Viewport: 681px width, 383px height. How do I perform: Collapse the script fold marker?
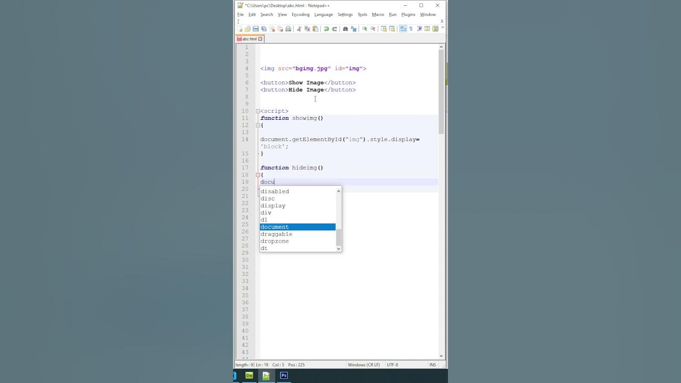tap(258, 111)
